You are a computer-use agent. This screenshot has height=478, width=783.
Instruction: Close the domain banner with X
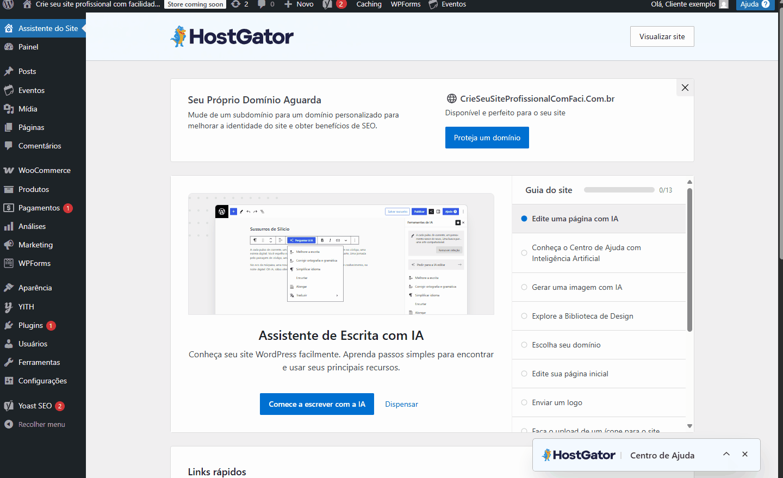click(685, 88)
